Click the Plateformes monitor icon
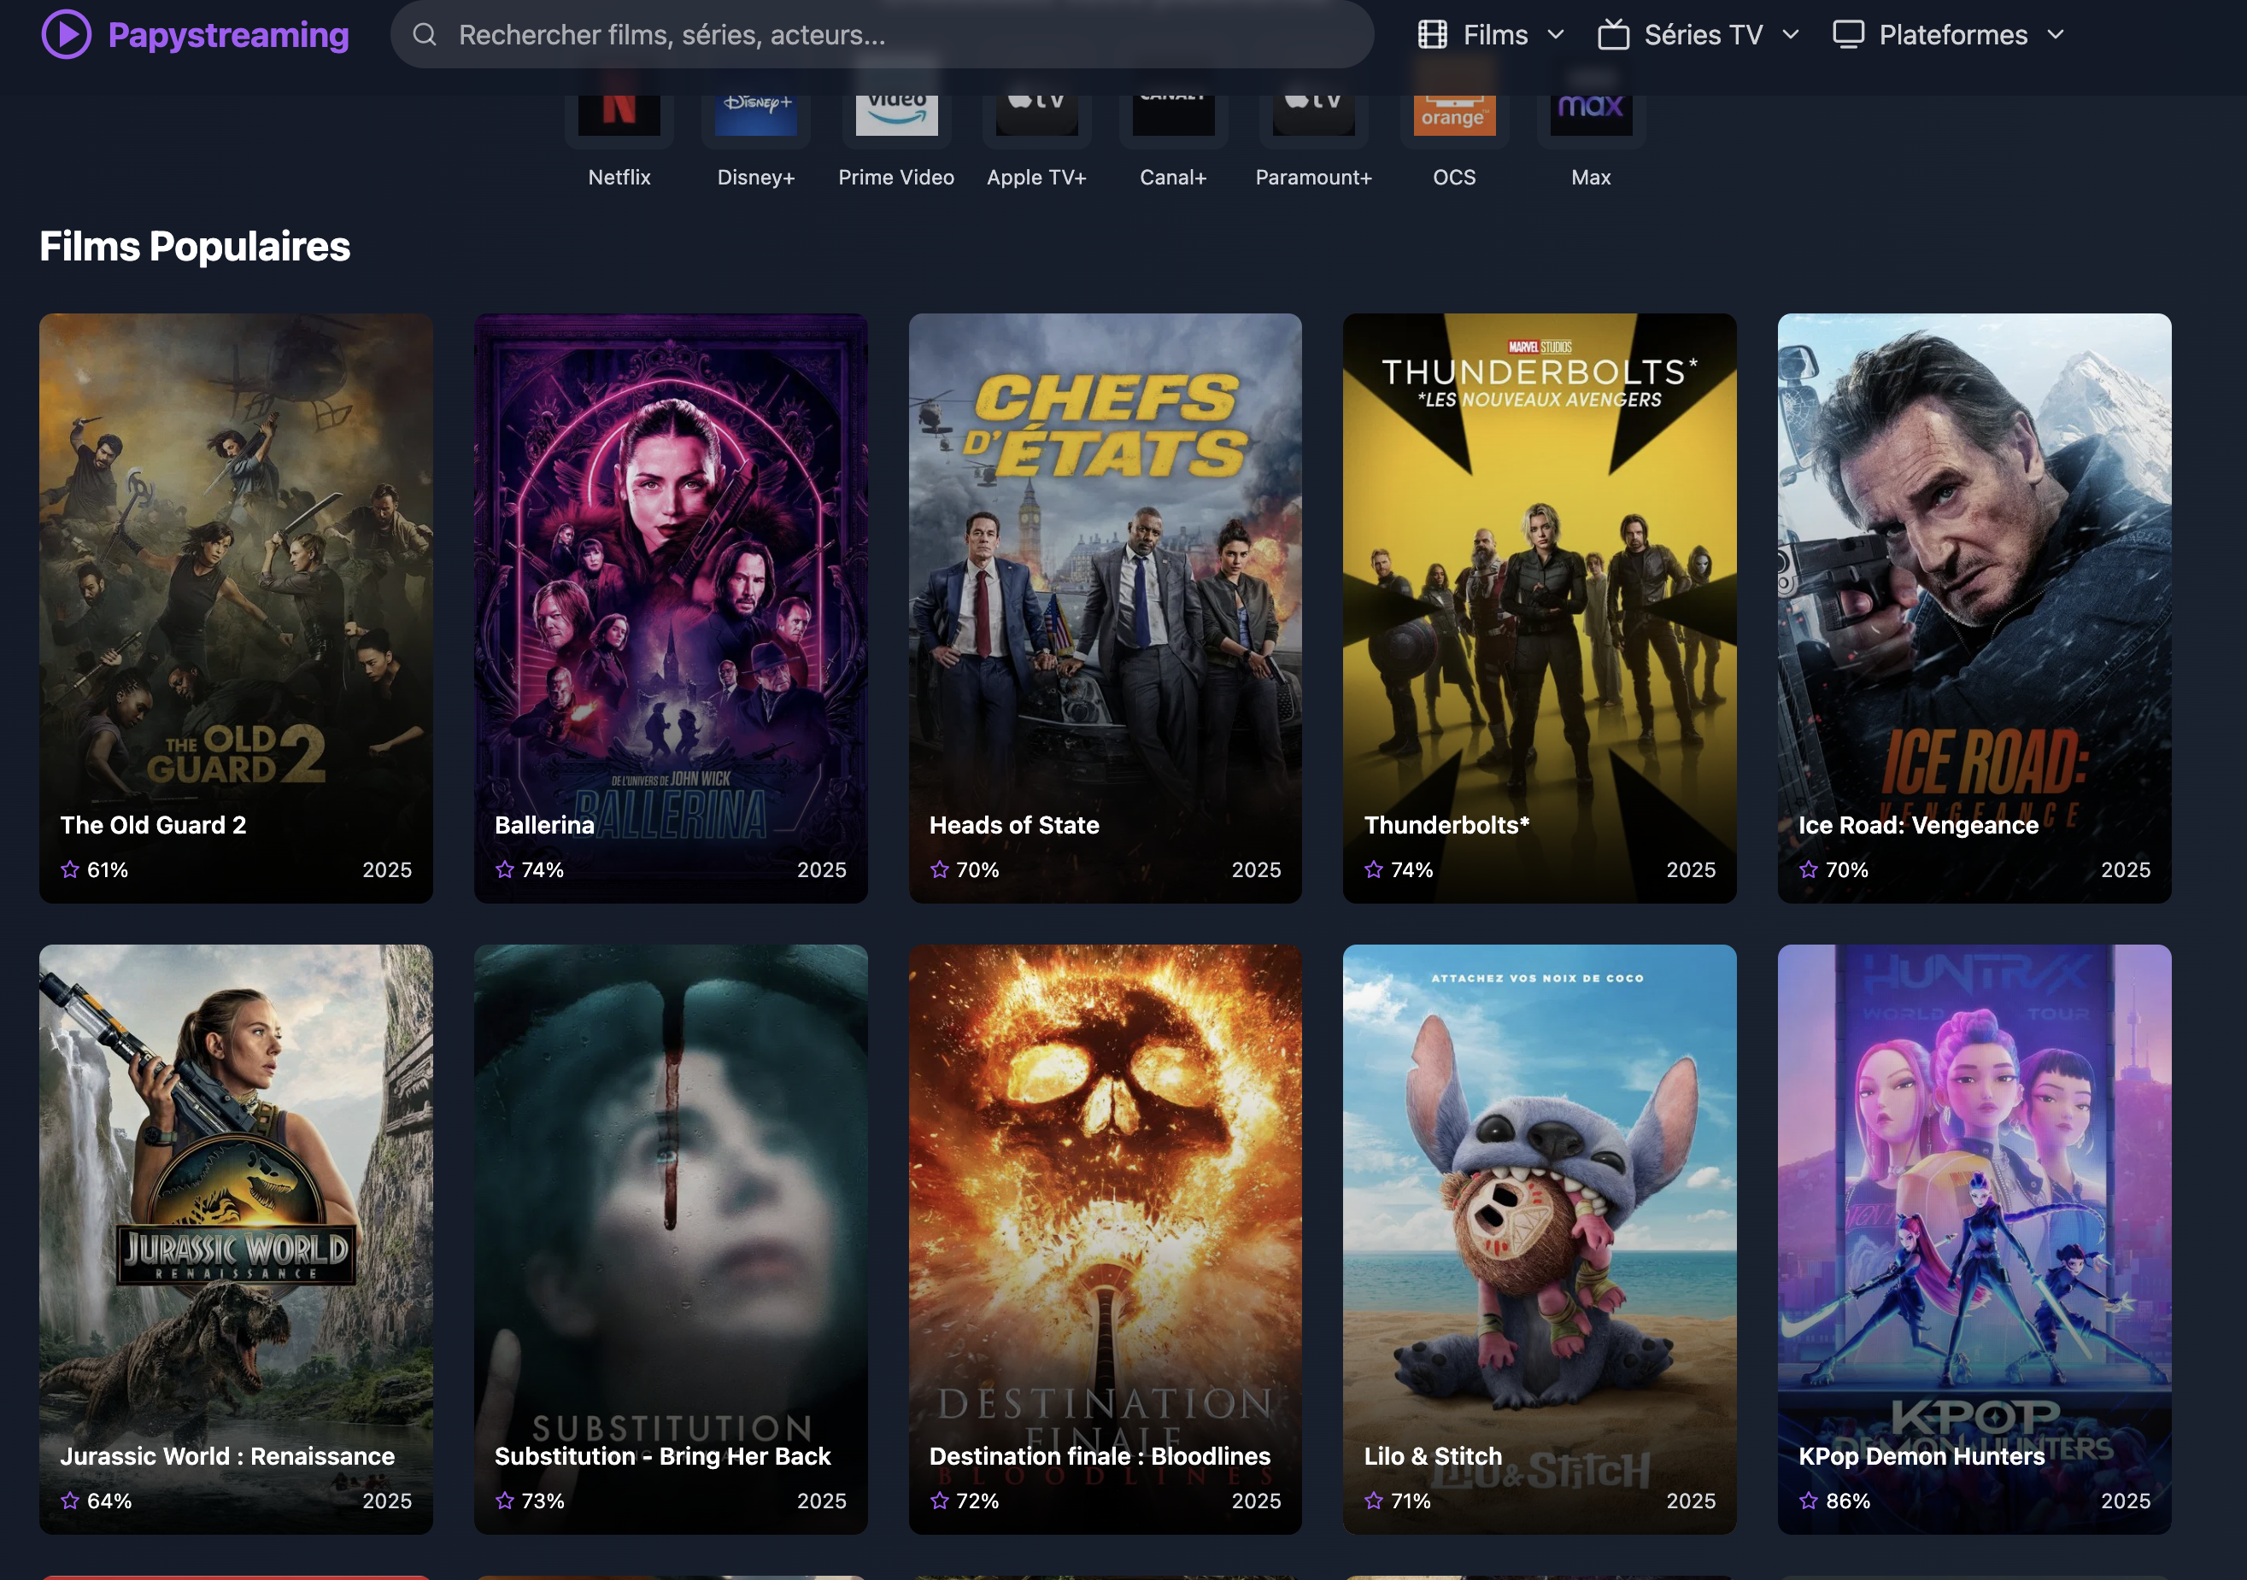Viewport: 2247px width, 1580px height. [x=1848, y=35]
